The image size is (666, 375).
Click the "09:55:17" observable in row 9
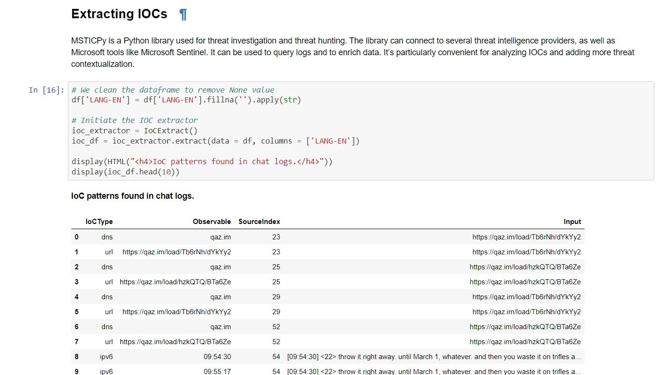point(217,372)
